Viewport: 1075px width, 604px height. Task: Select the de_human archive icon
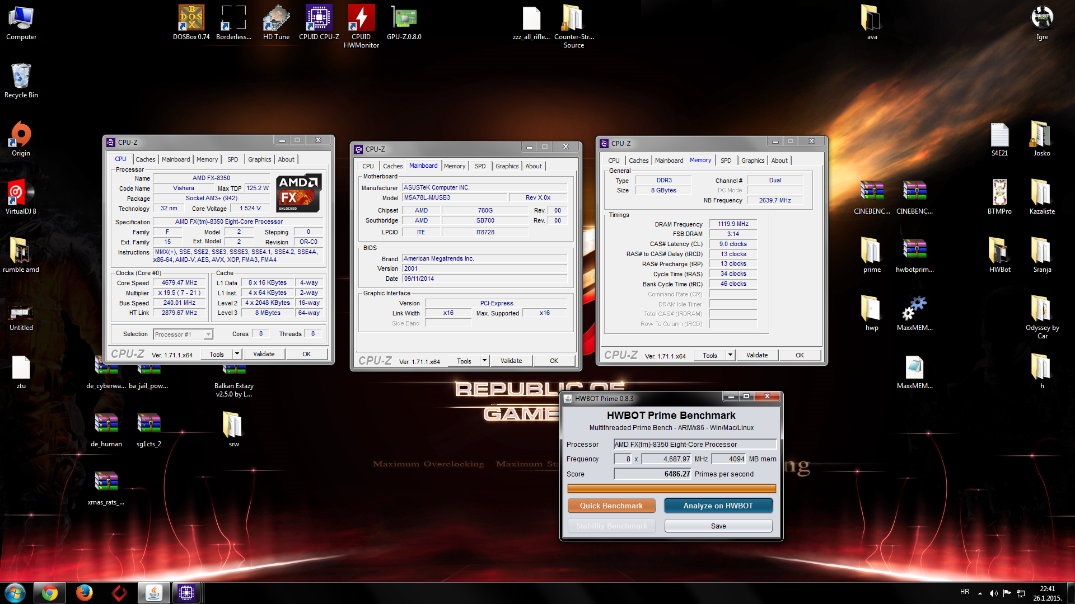click(x=106, y=430)
